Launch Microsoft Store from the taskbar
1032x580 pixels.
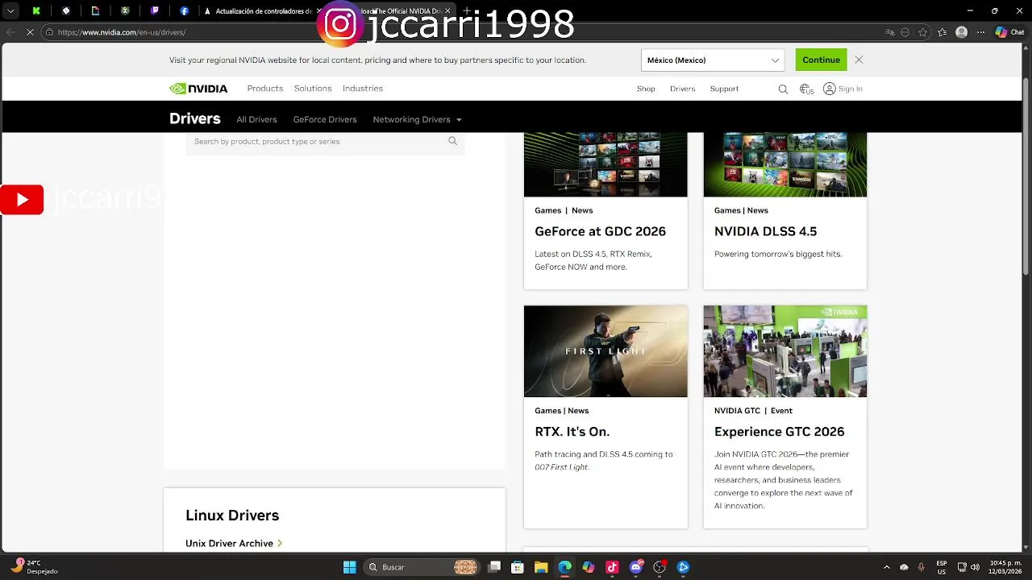coord(518,567)
